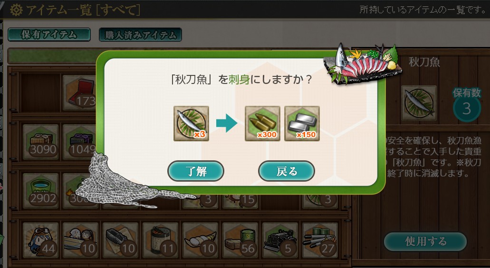The height and width of the screenshot is (268, 490).
Task: Confirm with the 了解 button
Action: click(x=196, y=171)
